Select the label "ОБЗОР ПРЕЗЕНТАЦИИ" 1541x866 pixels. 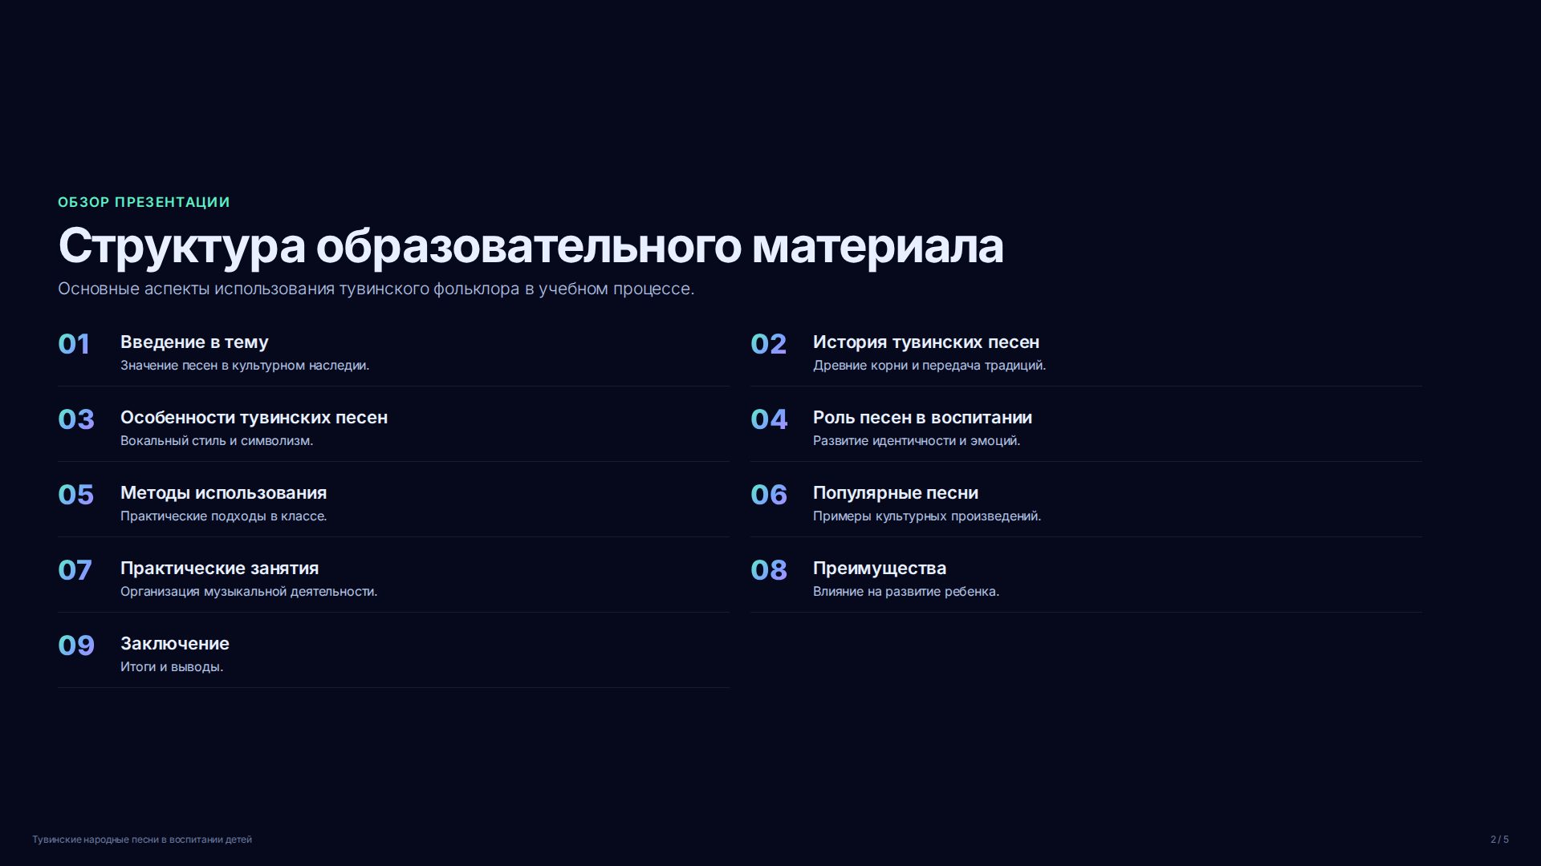click(144, 202)
